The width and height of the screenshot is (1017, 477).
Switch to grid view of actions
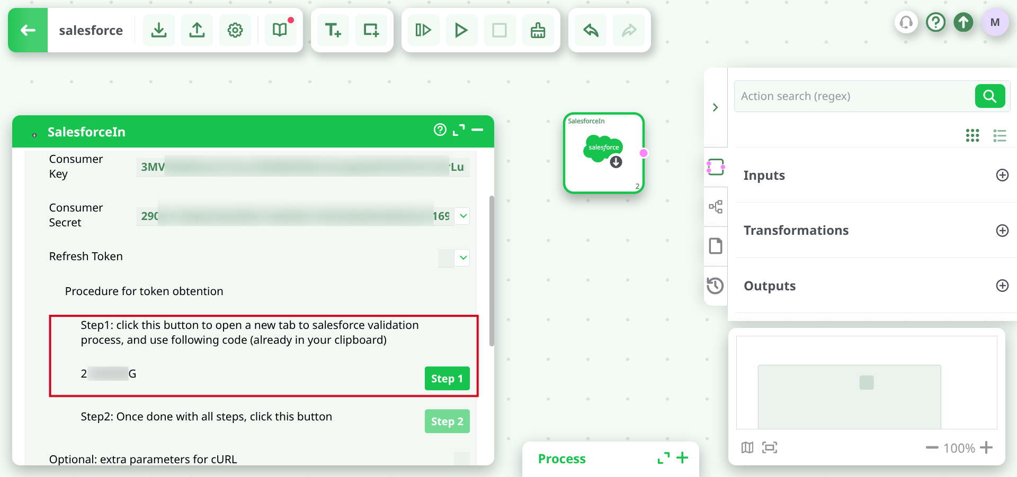(973, 135)
